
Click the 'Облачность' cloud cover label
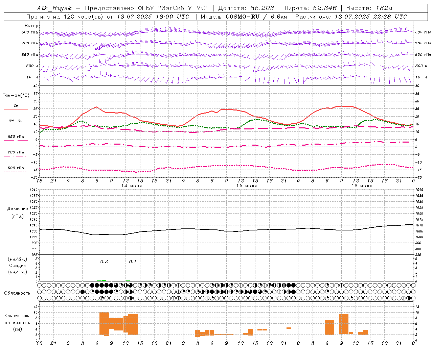[x=17, y=293]
